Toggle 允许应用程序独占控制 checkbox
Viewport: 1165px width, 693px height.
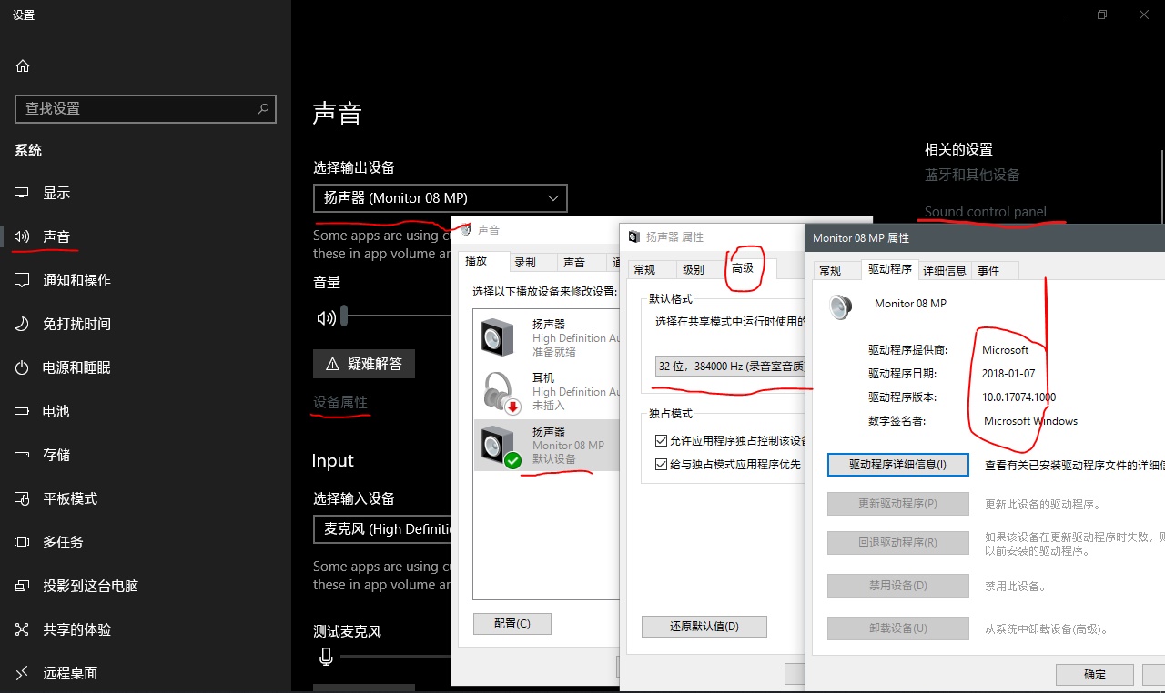[662, 440]
